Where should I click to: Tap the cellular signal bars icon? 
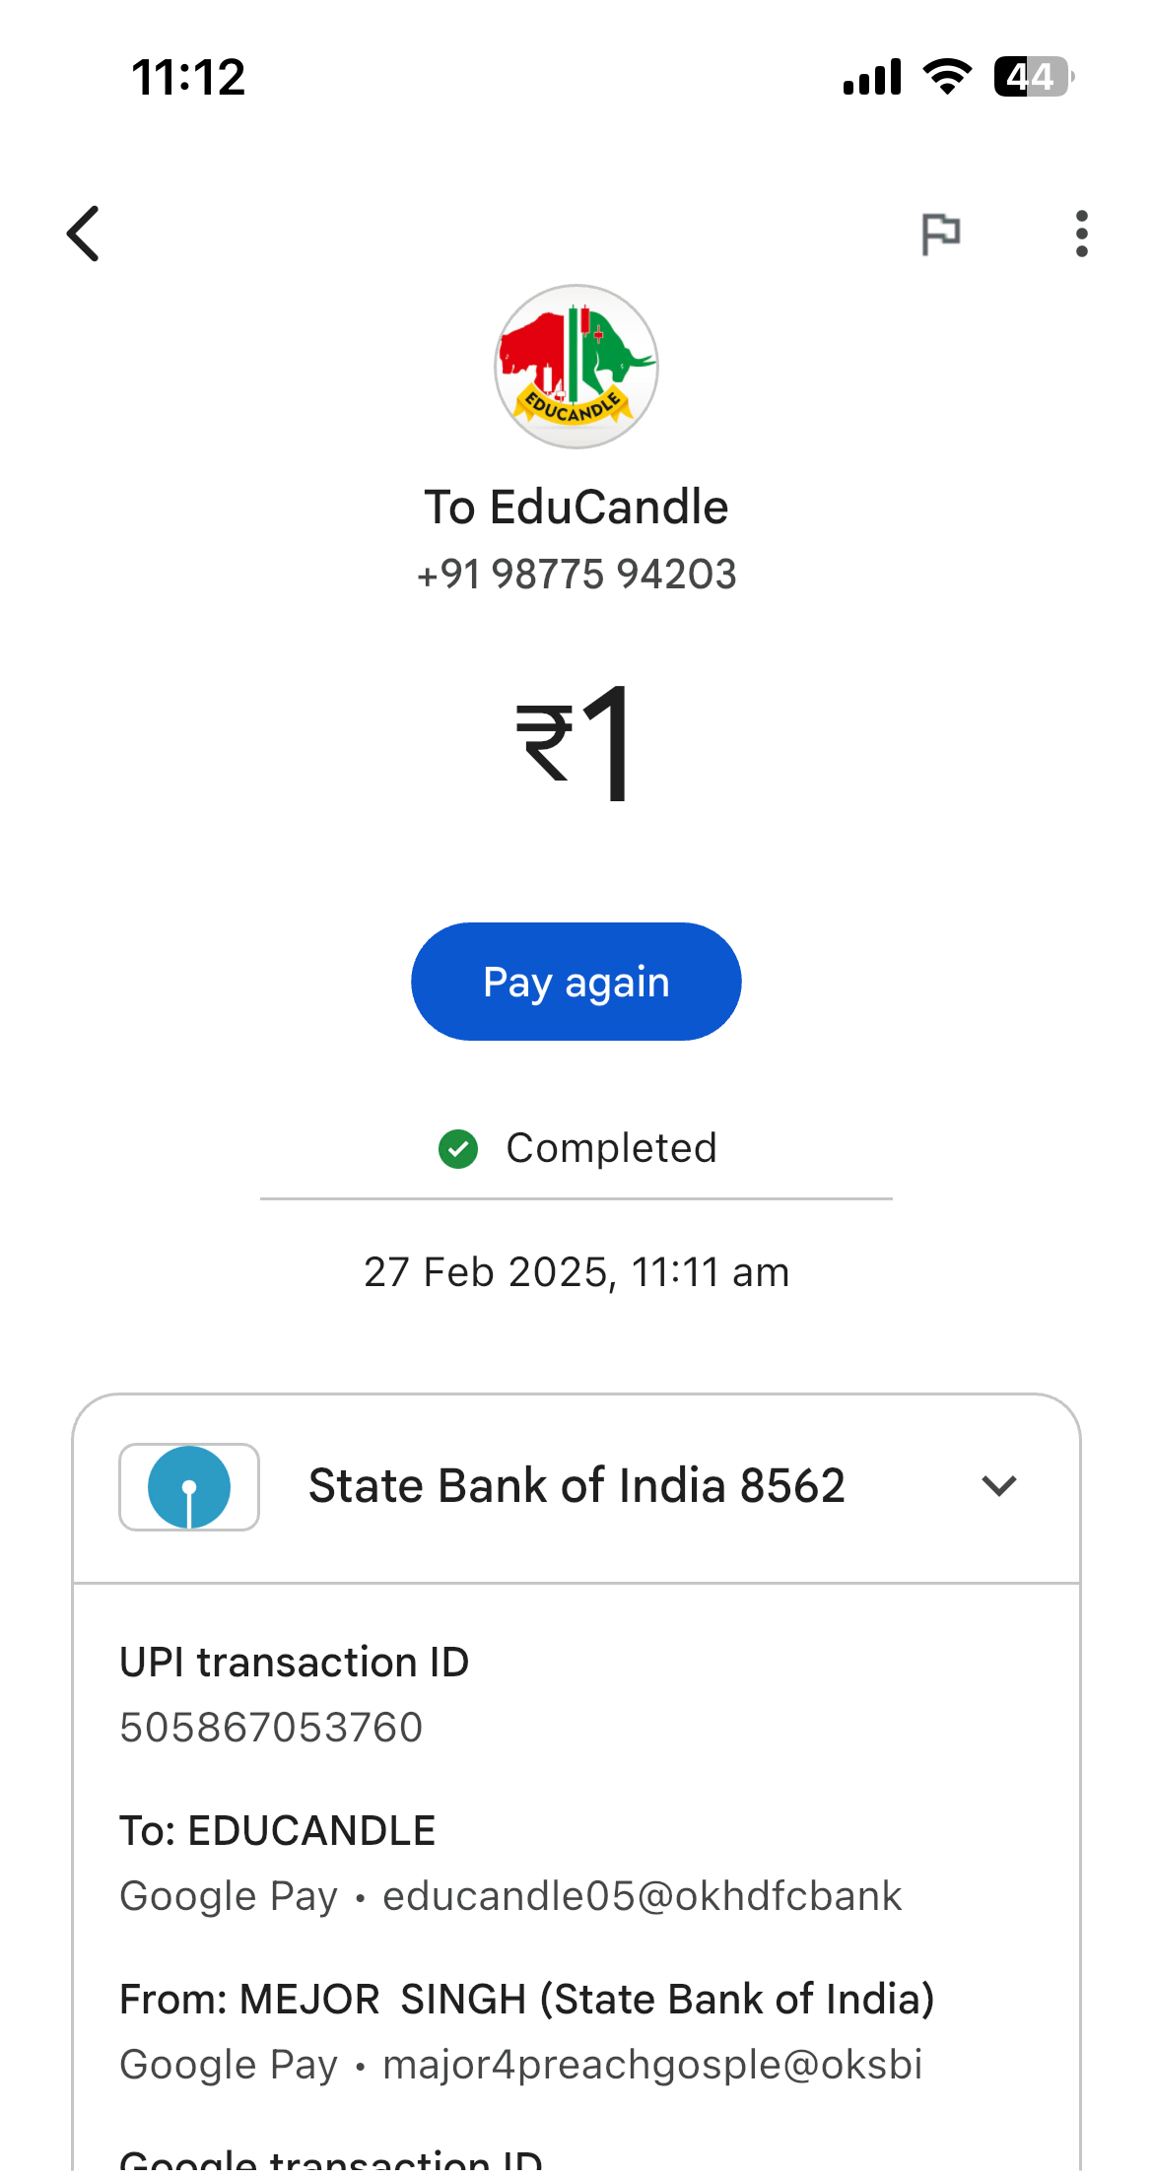click(x=872, y=77)
